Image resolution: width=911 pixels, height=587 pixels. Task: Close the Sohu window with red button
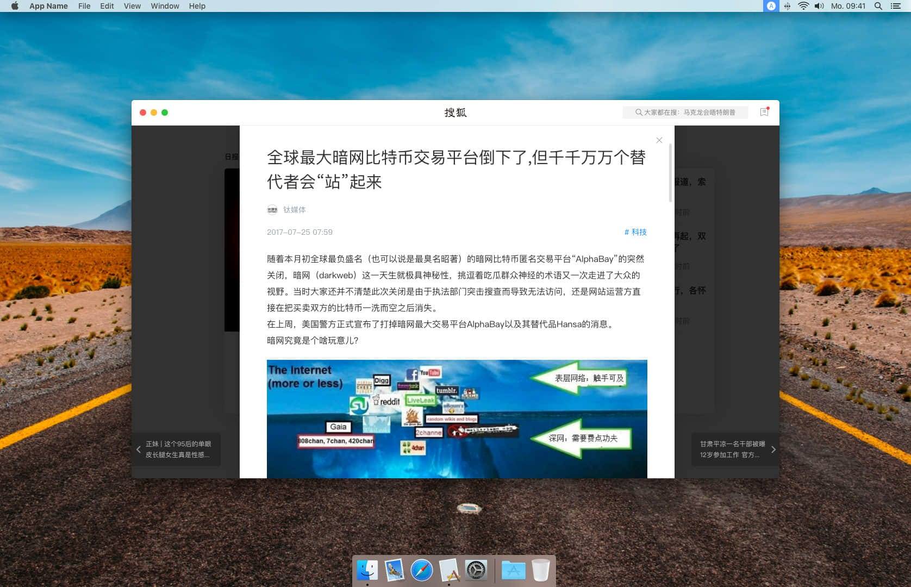143,113
